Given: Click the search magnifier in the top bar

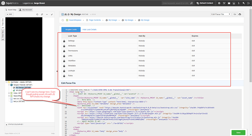Looking at the screenshot, I should 191,3.
